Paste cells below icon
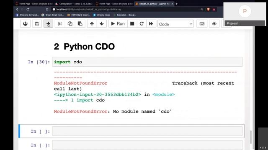The width and height of the screenshot is (268, 150). tap(80, 24)
